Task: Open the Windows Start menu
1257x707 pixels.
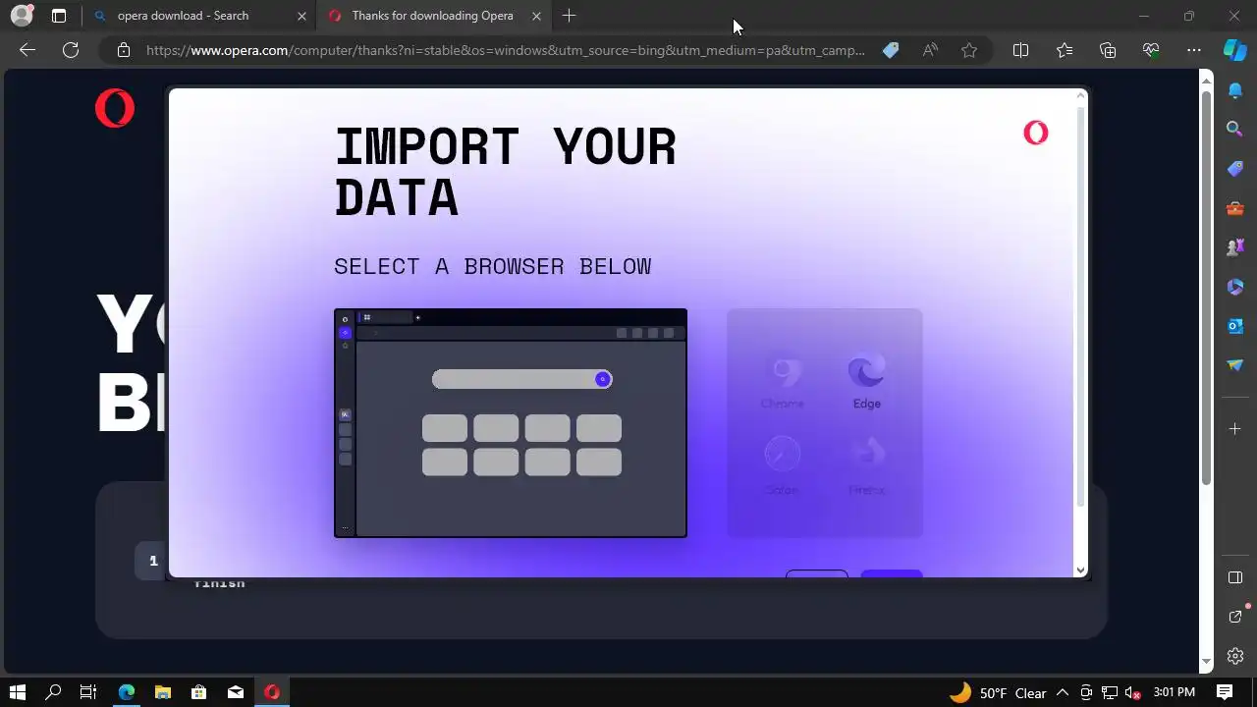Action: pos(17,692)
